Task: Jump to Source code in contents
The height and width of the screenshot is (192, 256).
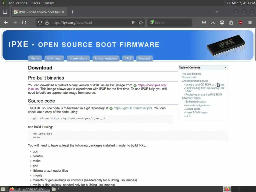Action: click(x=189, y=77)
